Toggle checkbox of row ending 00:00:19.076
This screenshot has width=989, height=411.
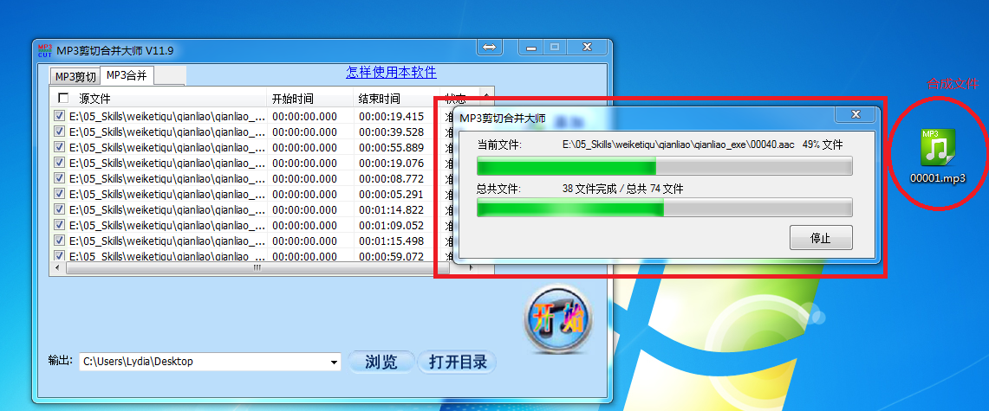coord(59,163)
